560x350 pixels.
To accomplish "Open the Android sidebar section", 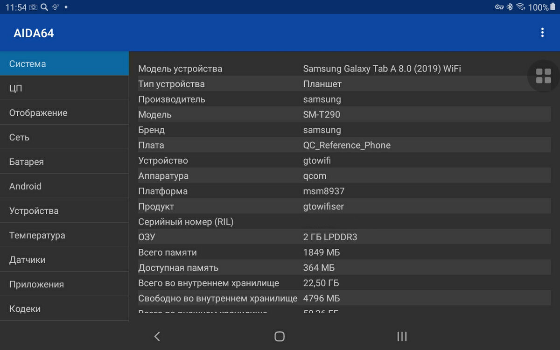I will (x=64, y=186).
